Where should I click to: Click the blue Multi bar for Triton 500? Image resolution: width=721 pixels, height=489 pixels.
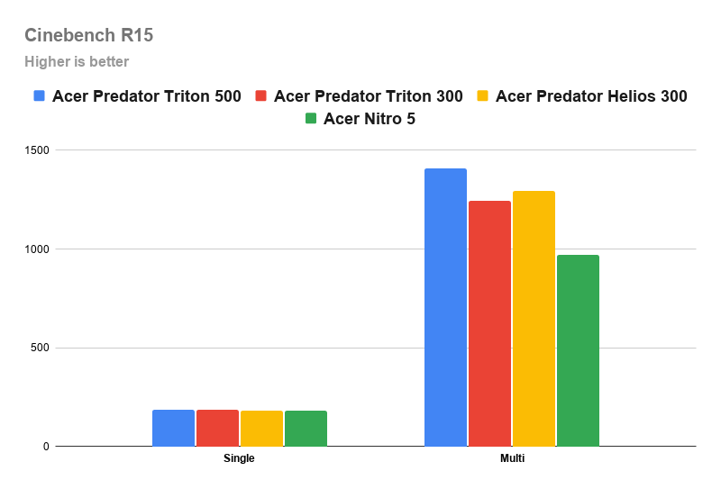[445, 307]
